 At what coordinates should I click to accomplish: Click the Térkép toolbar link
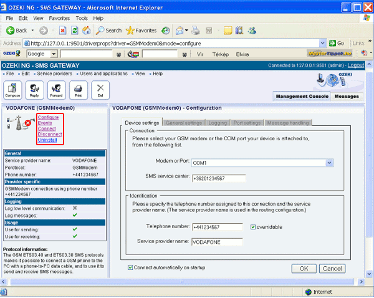coord(221,54)
